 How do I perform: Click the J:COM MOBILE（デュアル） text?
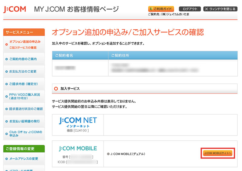tap(128, 154)
